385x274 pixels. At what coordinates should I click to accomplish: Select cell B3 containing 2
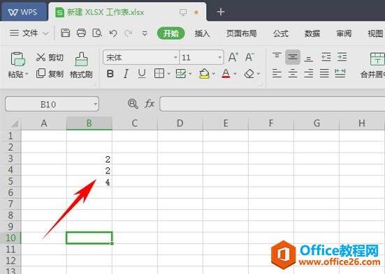(x=89, y=159)
